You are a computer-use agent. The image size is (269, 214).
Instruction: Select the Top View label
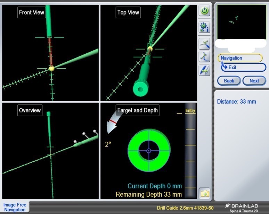click(128, 12)
